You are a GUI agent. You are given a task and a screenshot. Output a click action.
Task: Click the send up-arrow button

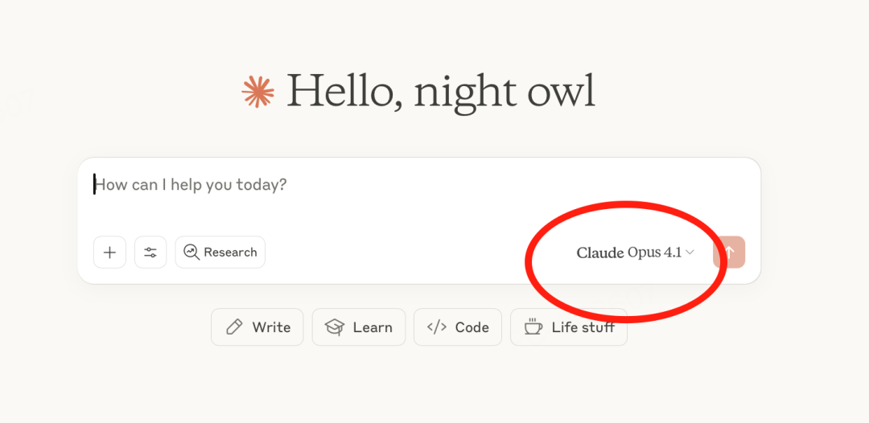[x=729, y=253]
